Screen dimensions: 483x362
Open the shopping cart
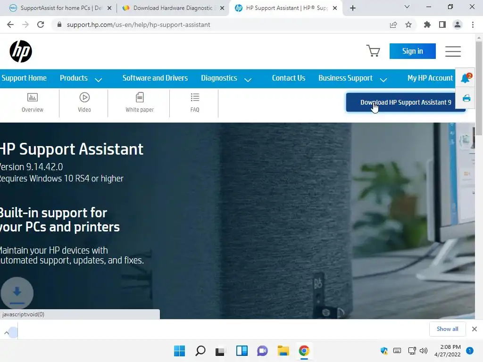pos(373,51)
